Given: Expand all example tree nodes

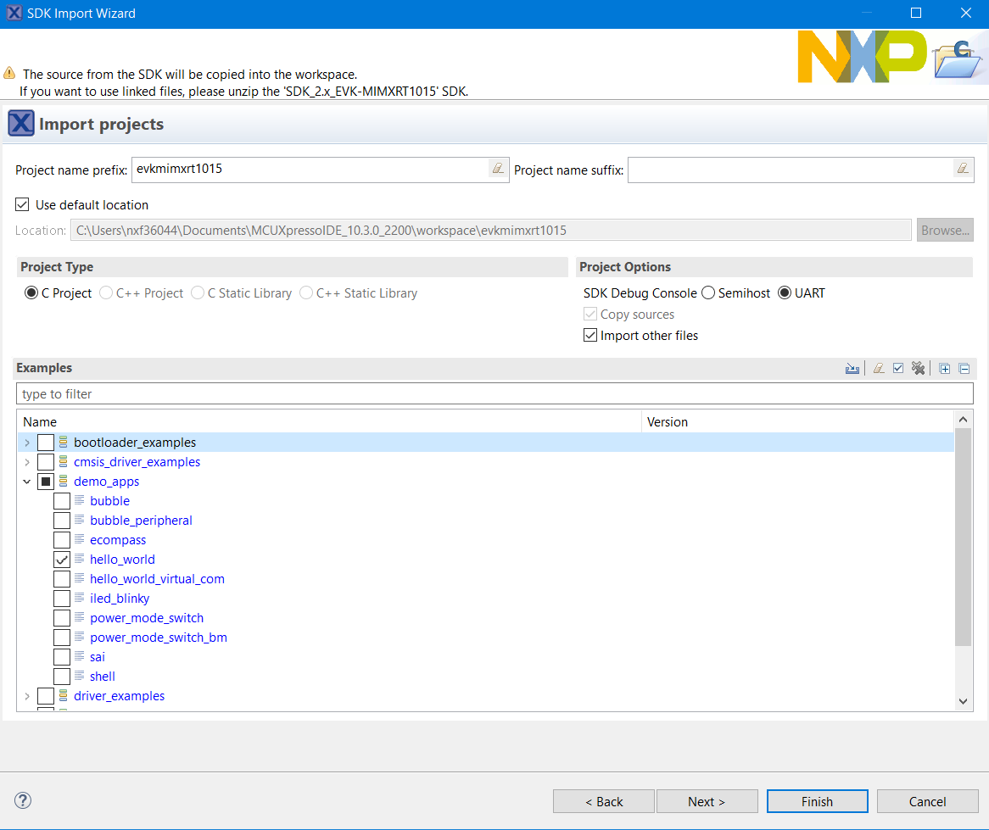Looking at the screenshot, I should (945, 369).
